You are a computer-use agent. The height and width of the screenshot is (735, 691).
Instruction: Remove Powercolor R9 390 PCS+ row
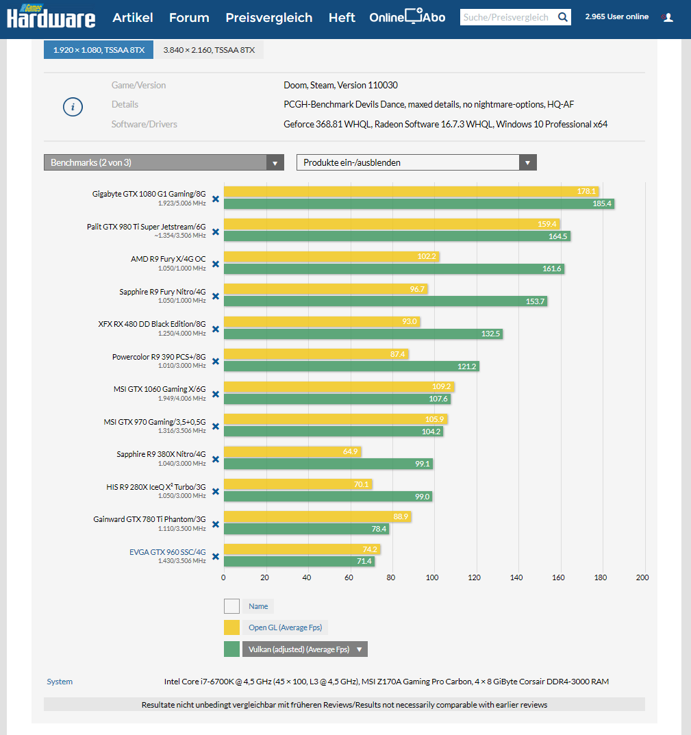point(216,362)
